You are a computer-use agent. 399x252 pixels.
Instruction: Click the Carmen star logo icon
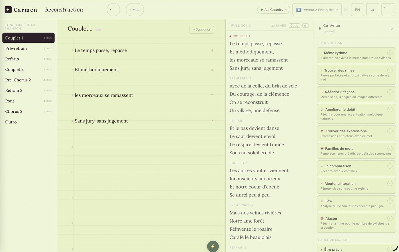8,10
